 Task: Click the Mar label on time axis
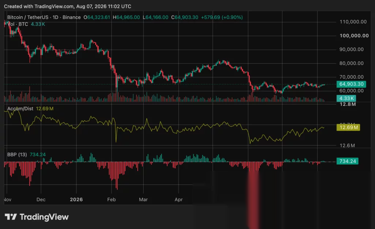click(143, 199)
